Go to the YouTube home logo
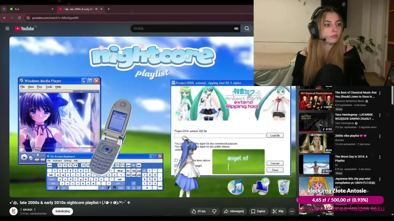This screenshot has height=221, width=394. 25,29
